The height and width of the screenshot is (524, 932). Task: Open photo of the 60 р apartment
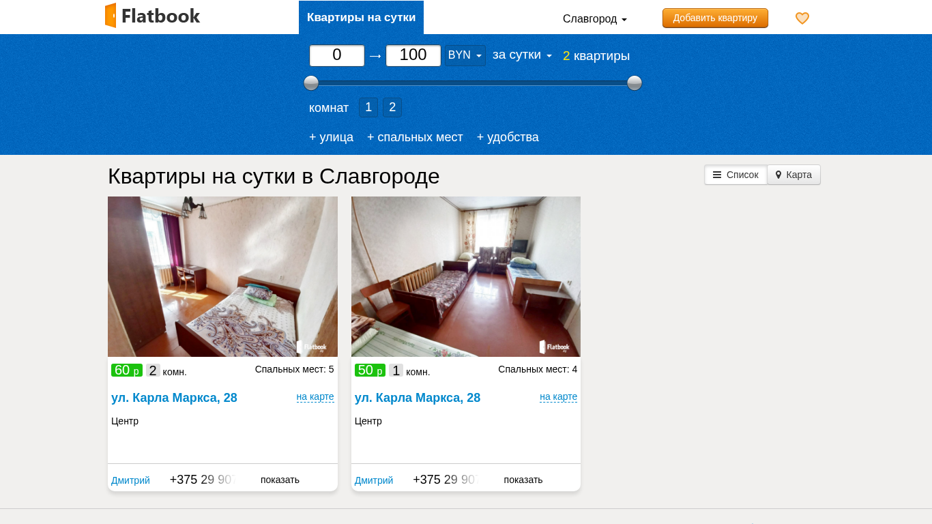222,276
